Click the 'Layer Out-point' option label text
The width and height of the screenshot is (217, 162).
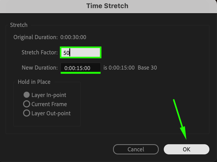tap(51, 113)
